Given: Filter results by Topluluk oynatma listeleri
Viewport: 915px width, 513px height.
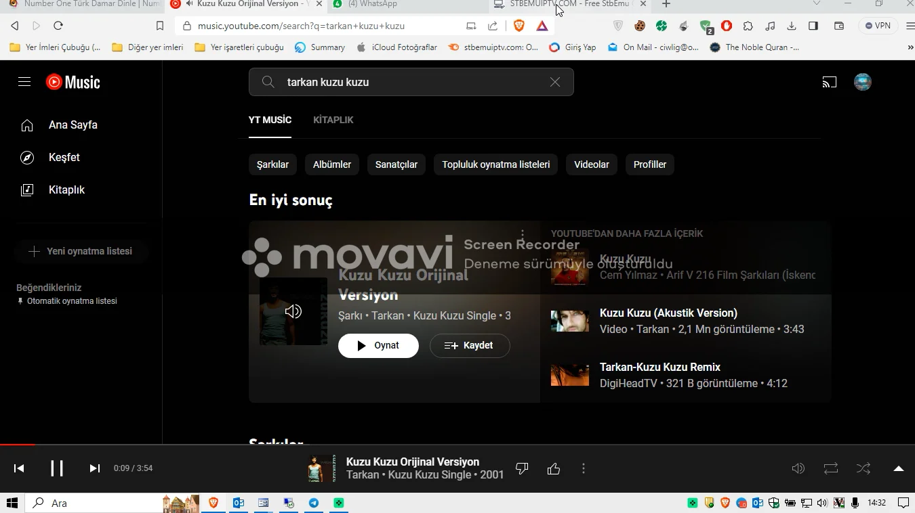Looking at the screenshot, I should click(x=496, y=164).
